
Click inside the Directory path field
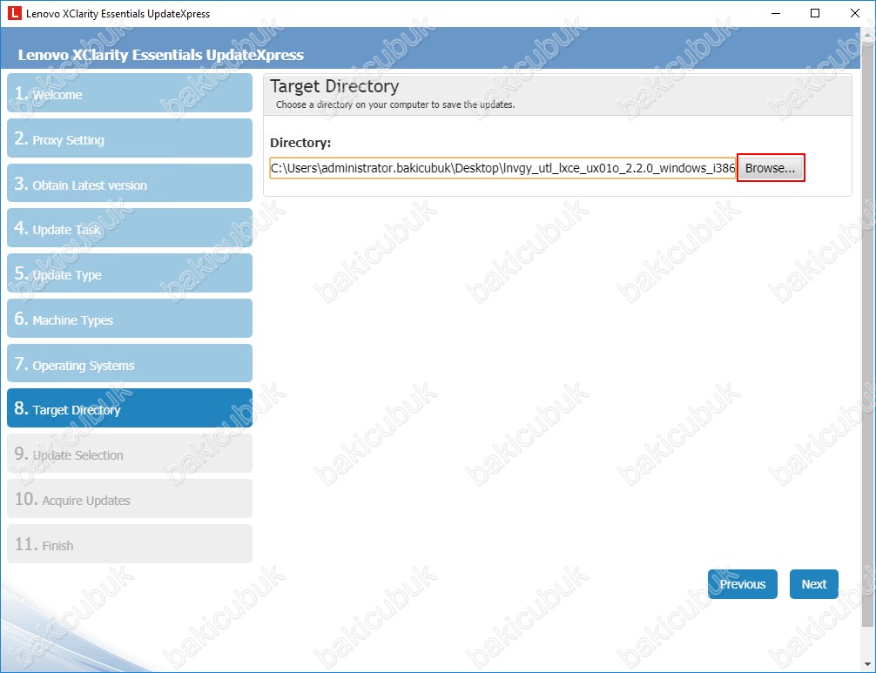tap(502, 168)
